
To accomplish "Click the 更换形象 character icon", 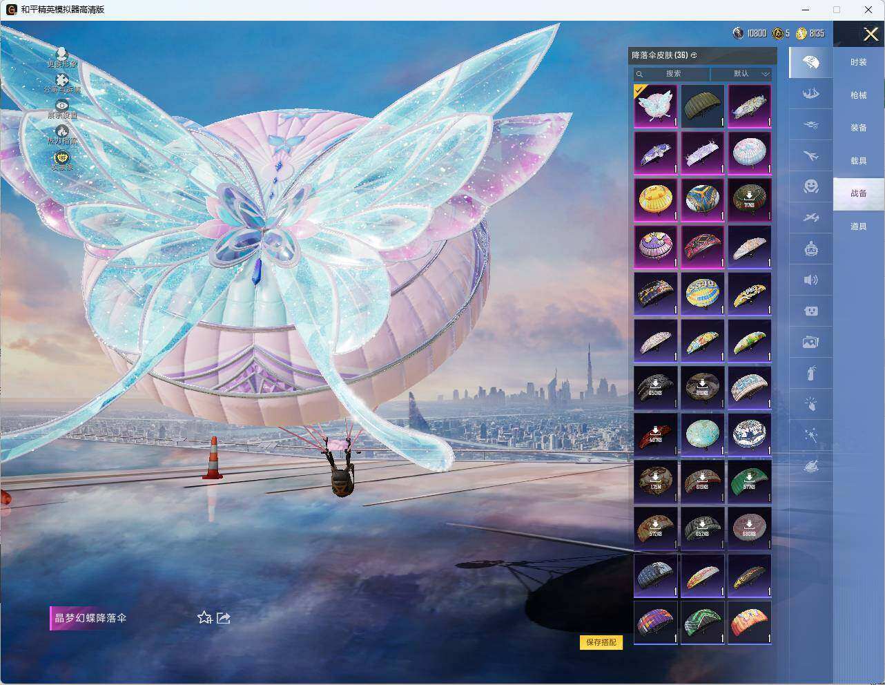I will 62,54.
